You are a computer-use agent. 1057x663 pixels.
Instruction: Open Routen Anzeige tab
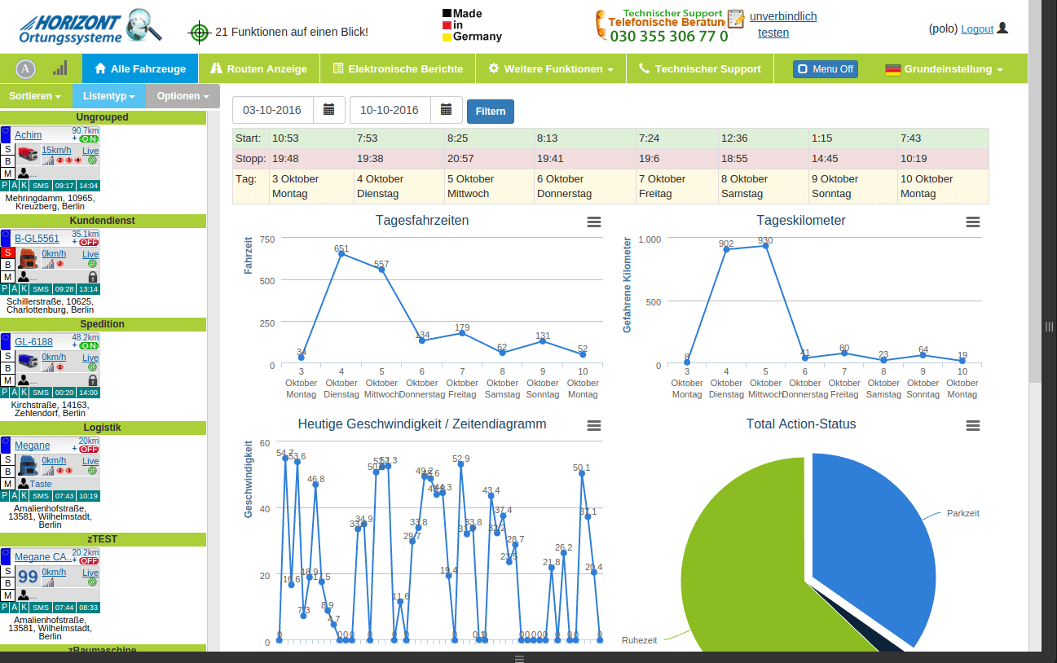click(x=259, y=69)
